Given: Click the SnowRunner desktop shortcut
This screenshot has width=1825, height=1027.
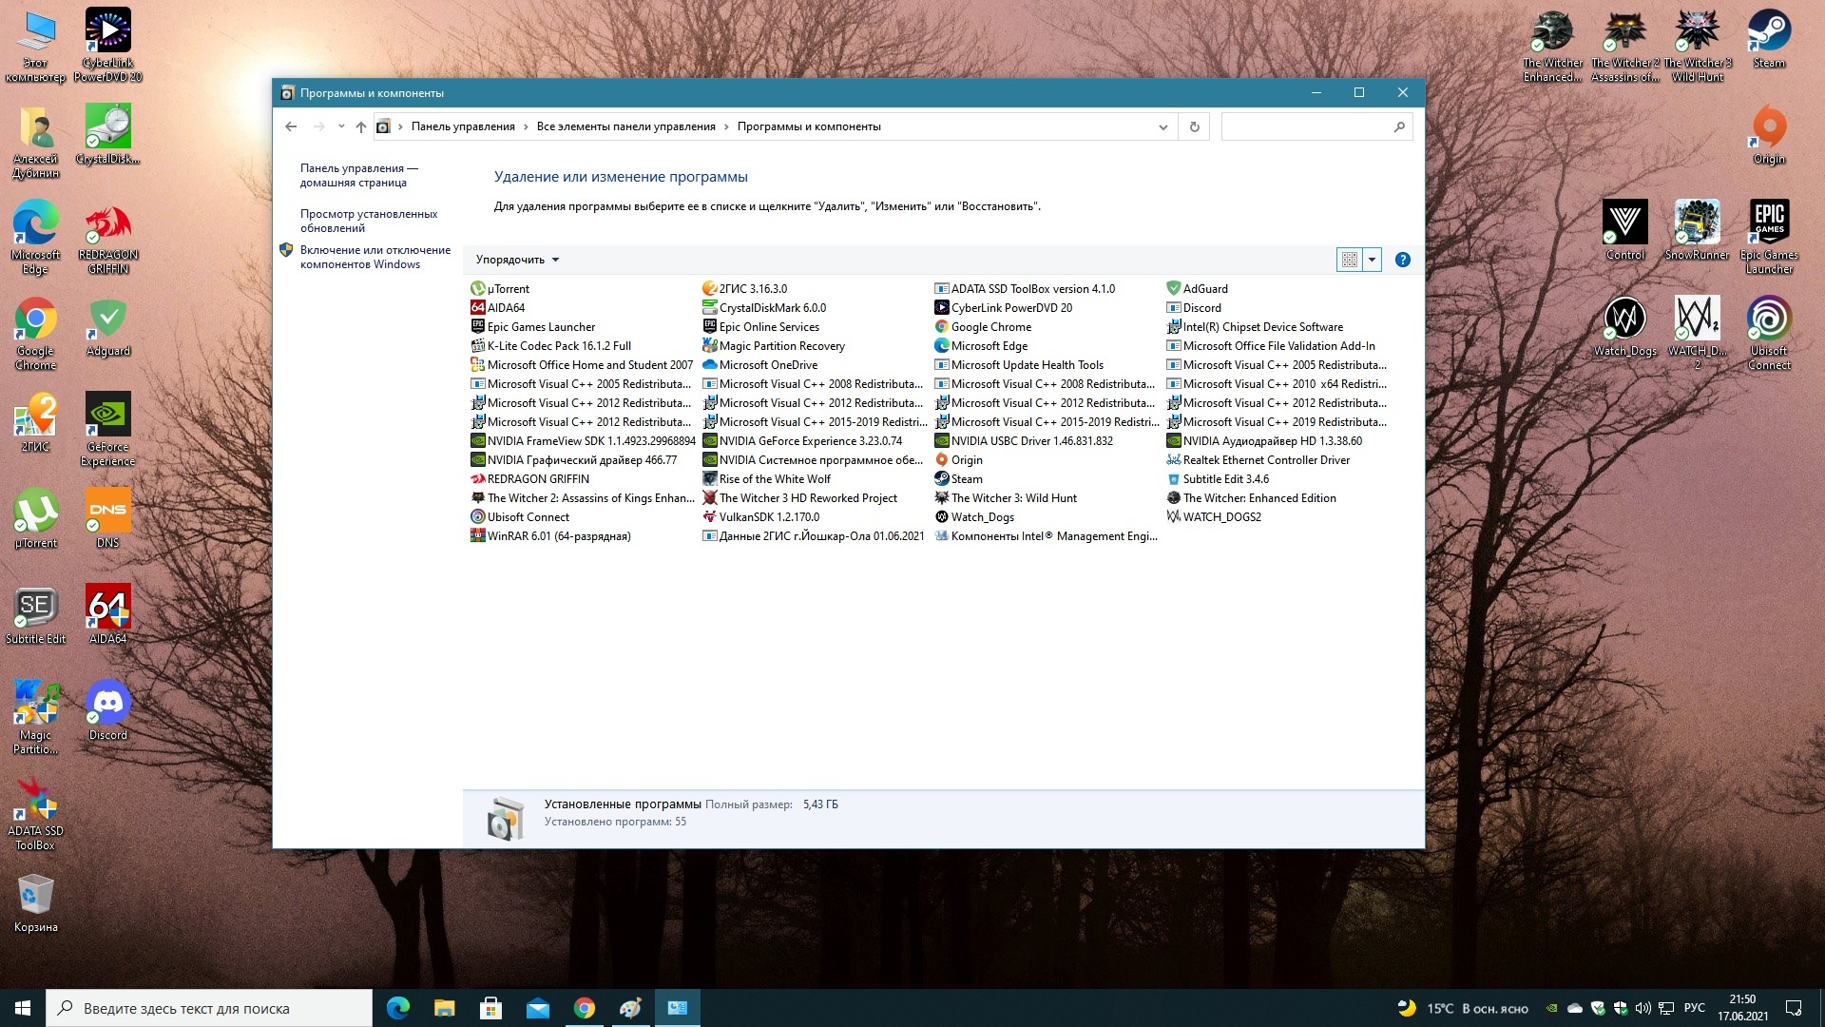Looking at the screenshot, I should coord(1697,230).
